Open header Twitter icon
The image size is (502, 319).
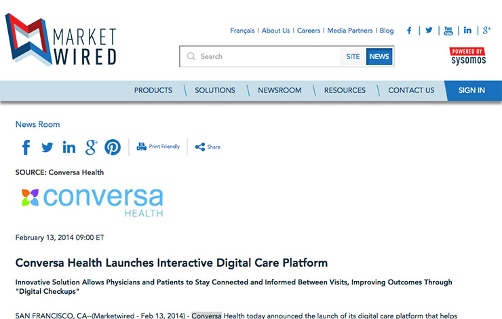429,31
